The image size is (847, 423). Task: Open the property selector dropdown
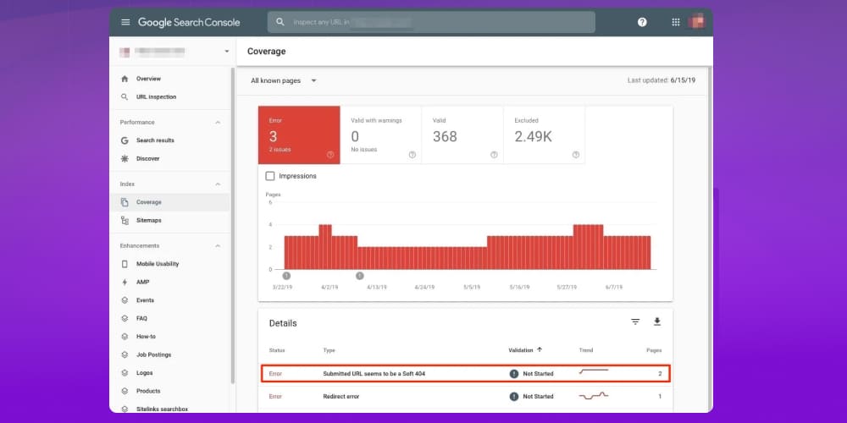226,52
